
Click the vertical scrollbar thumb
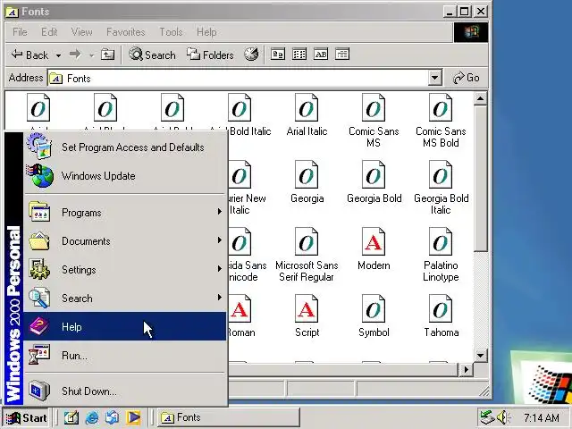481,179
